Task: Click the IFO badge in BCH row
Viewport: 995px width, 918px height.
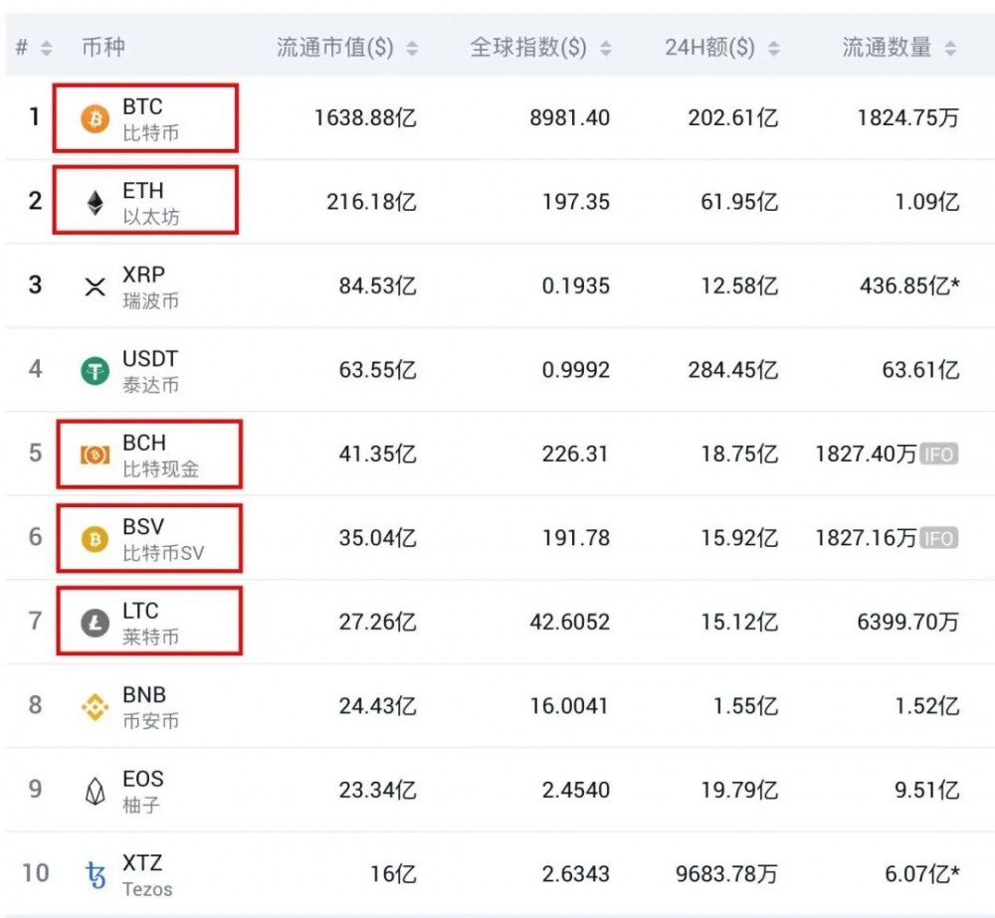Action: [x=938, y=455]
